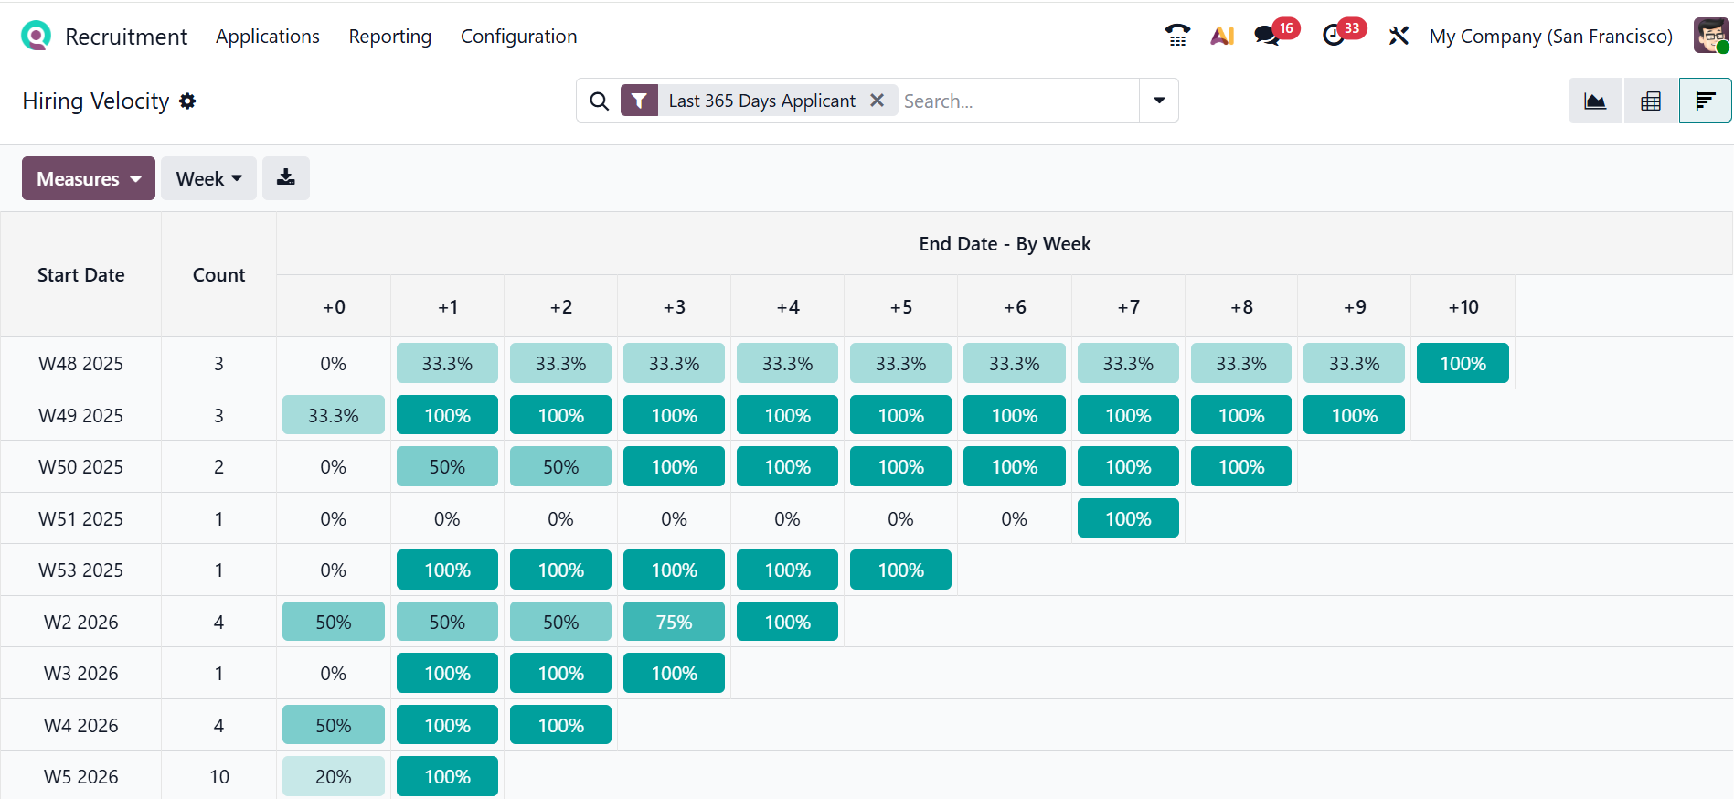1734x799 pixels.
Task: Focus the Search input field
Action: click(1015, 101)
